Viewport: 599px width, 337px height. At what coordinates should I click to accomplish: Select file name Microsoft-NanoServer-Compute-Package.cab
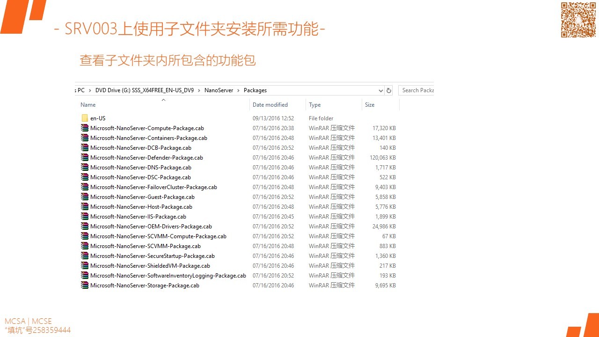coord(147,128)
